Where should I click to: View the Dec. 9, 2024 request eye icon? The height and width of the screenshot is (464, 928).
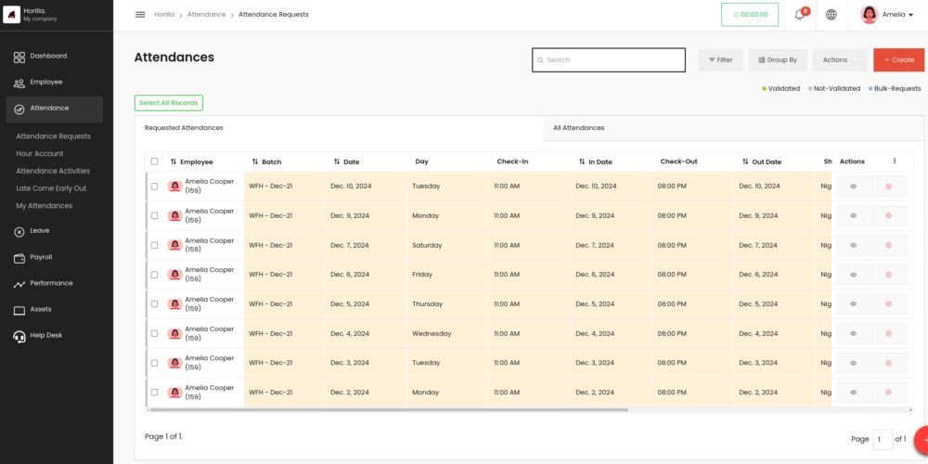click(x=854, y=215)
